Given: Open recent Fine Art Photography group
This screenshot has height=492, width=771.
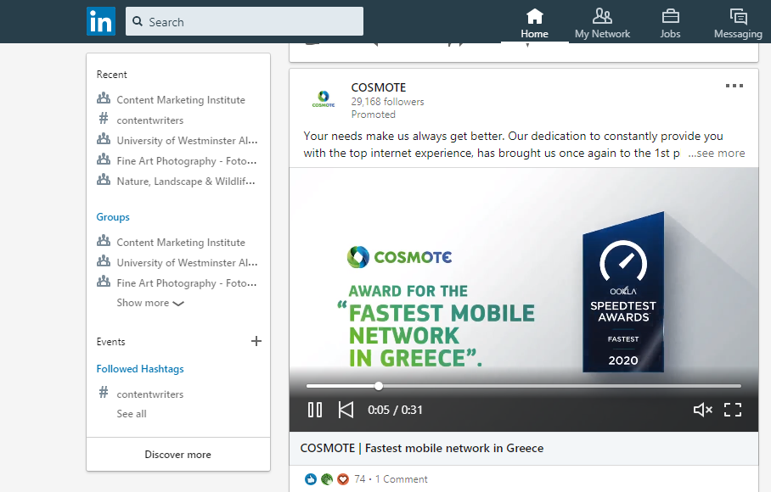Looking at the screenshot, I should tap(186, 161).
